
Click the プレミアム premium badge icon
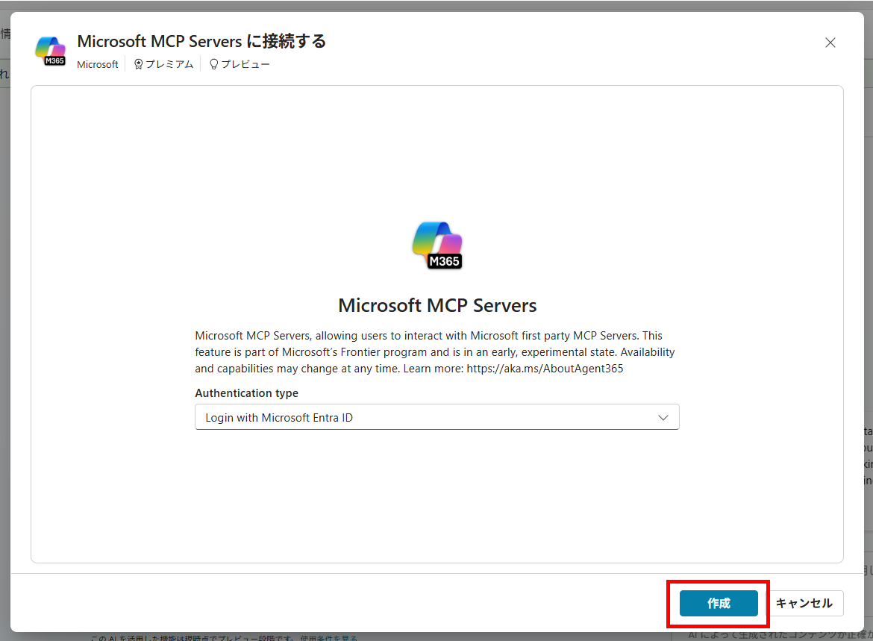139,65
